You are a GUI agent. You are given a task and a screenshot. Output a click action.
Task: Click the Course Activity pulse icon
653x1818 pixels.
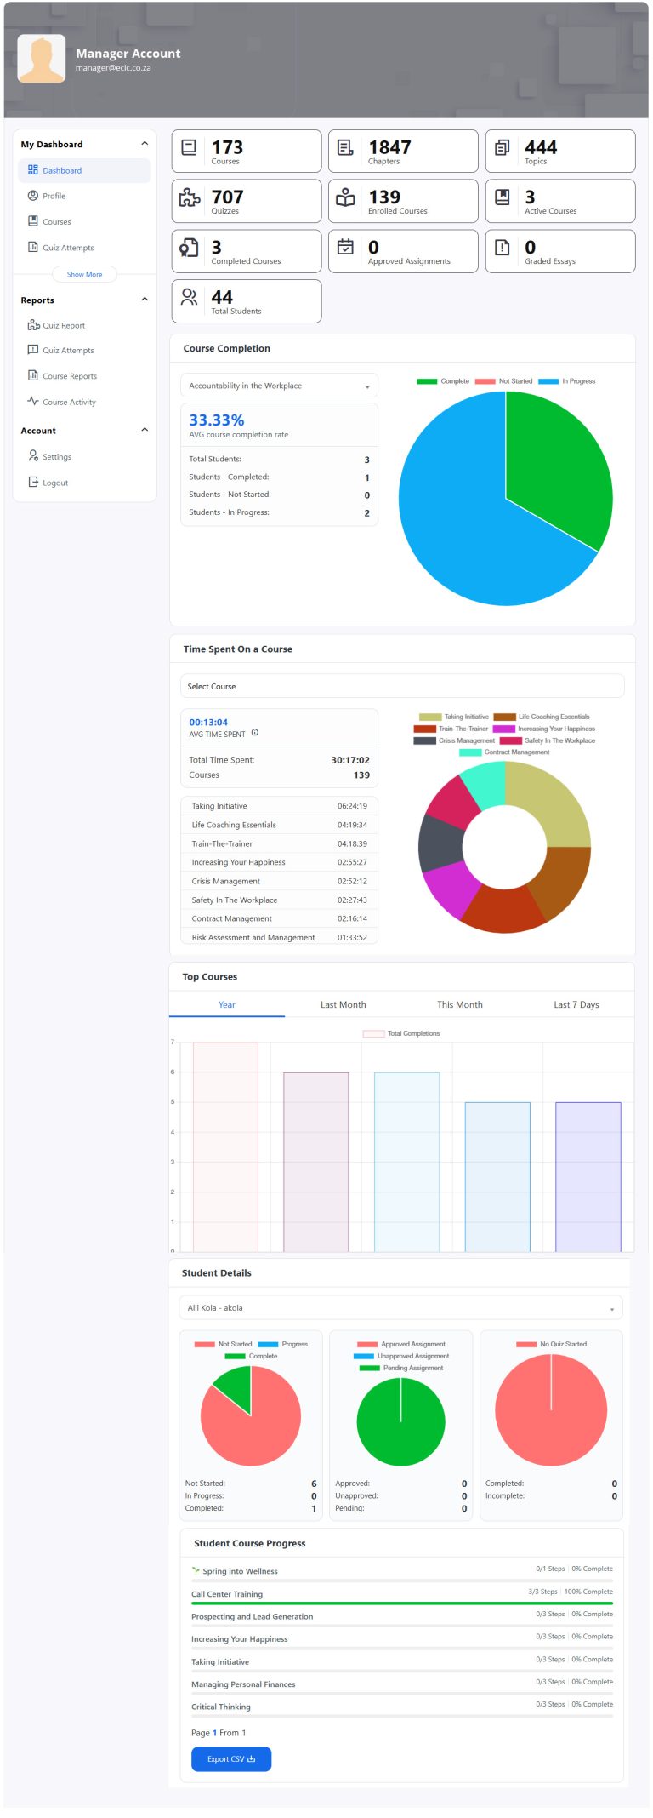pyautogui.click(x=33, y=402)
